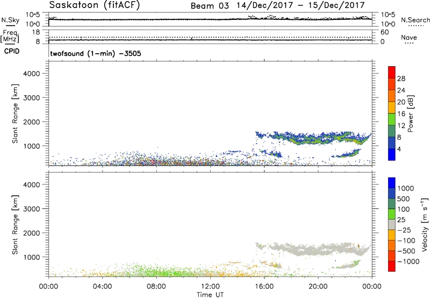Screen dimensions: 430x298
Task: Click the '20:00' time axis label
Action: point(318,287)
